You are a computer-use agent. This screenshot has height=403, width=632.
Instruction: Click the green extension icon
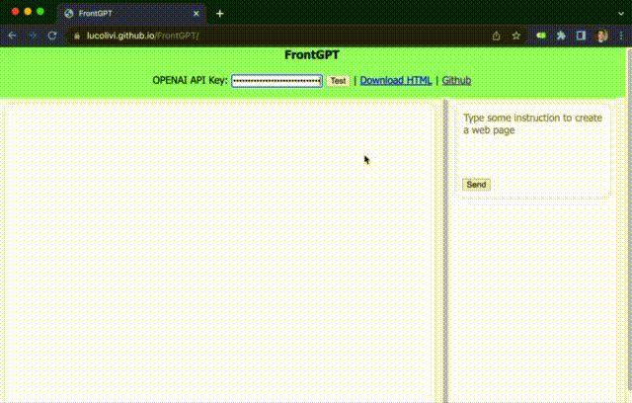(541, 36)
